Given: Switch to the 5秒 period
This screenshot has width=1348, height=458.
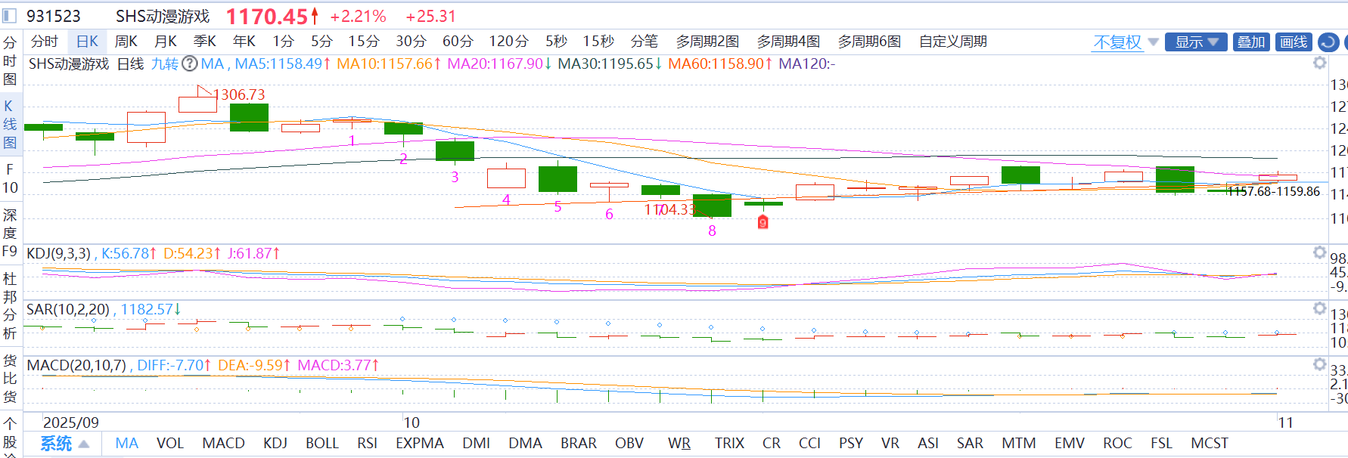Looking at the screenshot, I should pyautogui.click(x=556, y=42).
